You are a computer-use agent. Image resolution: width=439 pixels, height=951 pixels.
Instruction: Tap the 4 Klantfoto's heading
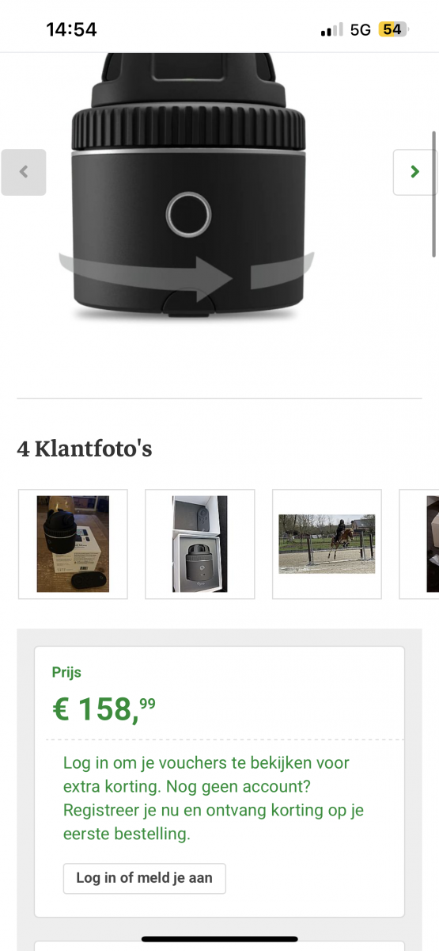click(x=85, y=449)
